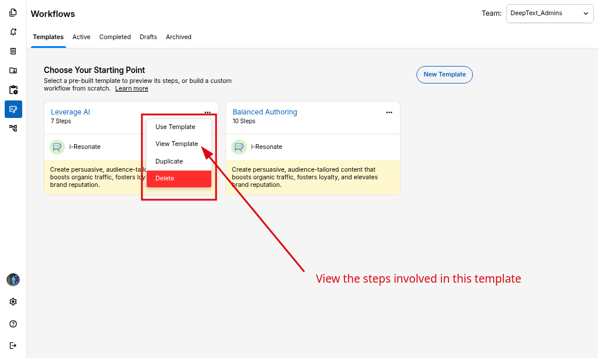Click the user profile avatar
598x358 pixels.
pos(13,280)
